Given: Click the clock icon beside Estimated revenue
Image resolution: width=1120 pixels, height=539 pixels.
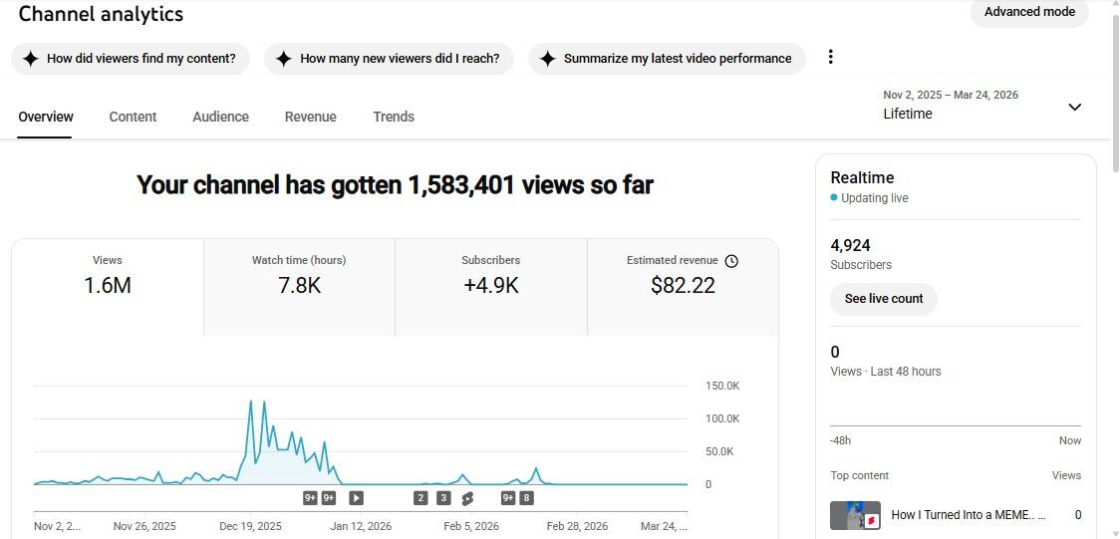Looking at the screenshot, I should (731, 261).
